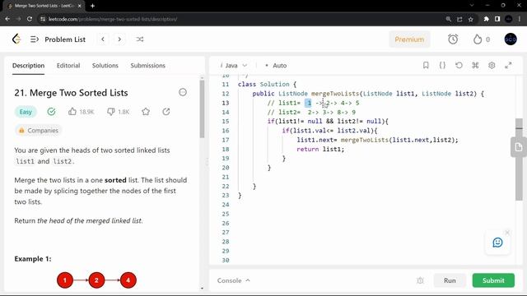Click node 4 in Example 1 diagram

click(128, 280)
